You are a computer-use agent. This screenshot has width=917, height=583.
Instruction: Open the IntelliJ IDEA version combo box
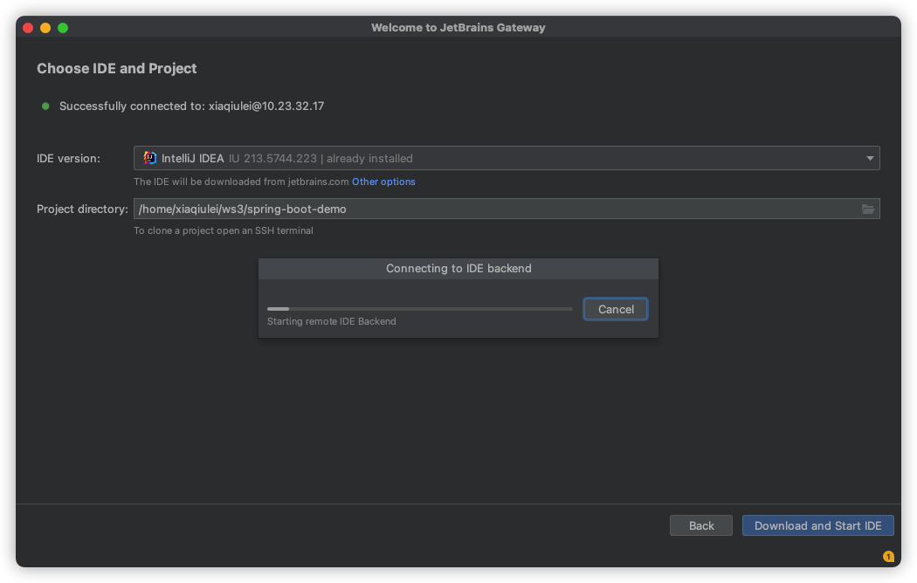(x=507, y=158)
